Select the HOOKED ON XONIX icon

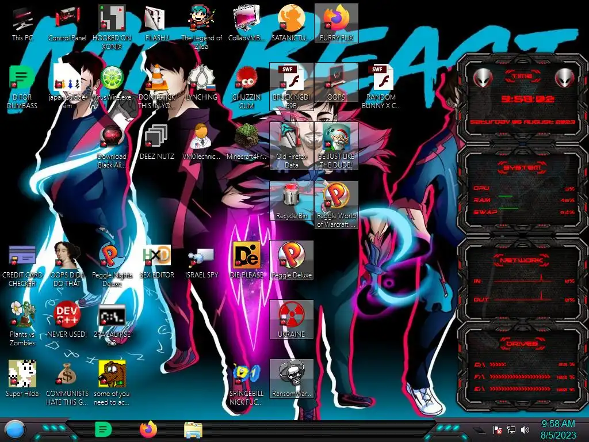coord(112,27)
